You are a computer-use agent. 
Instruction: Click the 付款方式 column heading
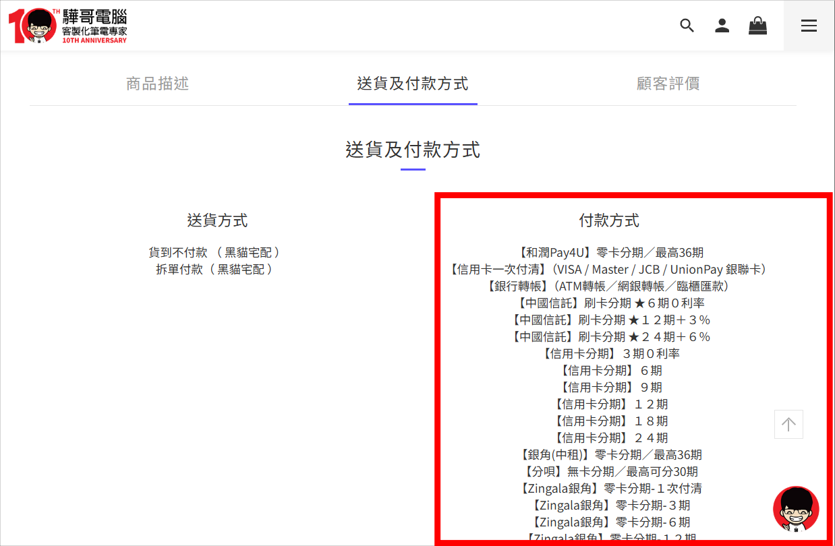(609, 220)
